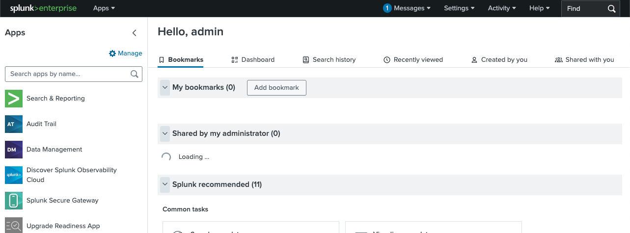This screenshot has height=233, width=630.
Task: Collapse the My bookmarks section
Action: (165, 88)
